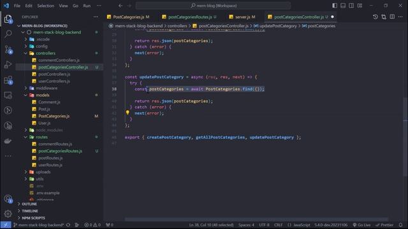Open the Remote Explorer view
408x229 pixels.
[8, 95]
